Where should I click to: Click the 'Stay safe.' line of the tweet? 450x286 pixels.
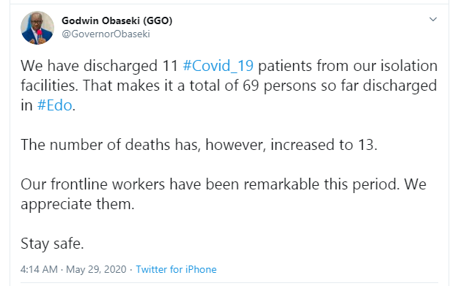tap(52, 244)
